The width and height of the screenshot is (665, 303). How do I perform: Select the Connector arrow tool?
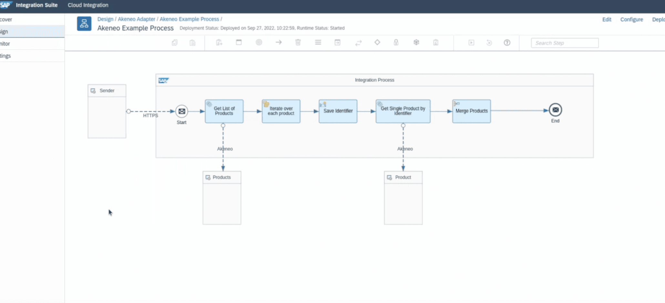click(x=279, y=42)
